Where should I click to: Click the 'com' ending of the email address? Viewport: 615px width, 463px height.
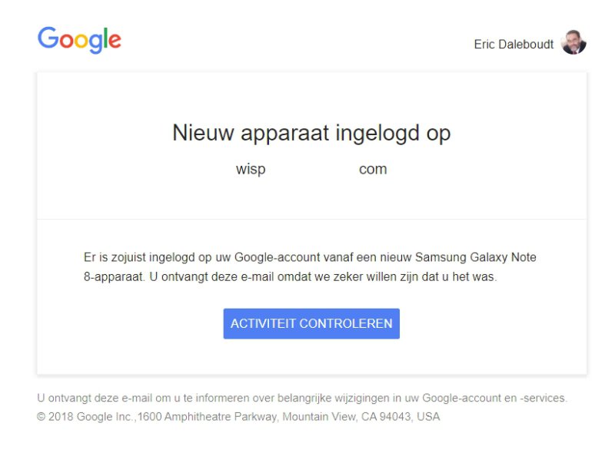click(373, 170)
